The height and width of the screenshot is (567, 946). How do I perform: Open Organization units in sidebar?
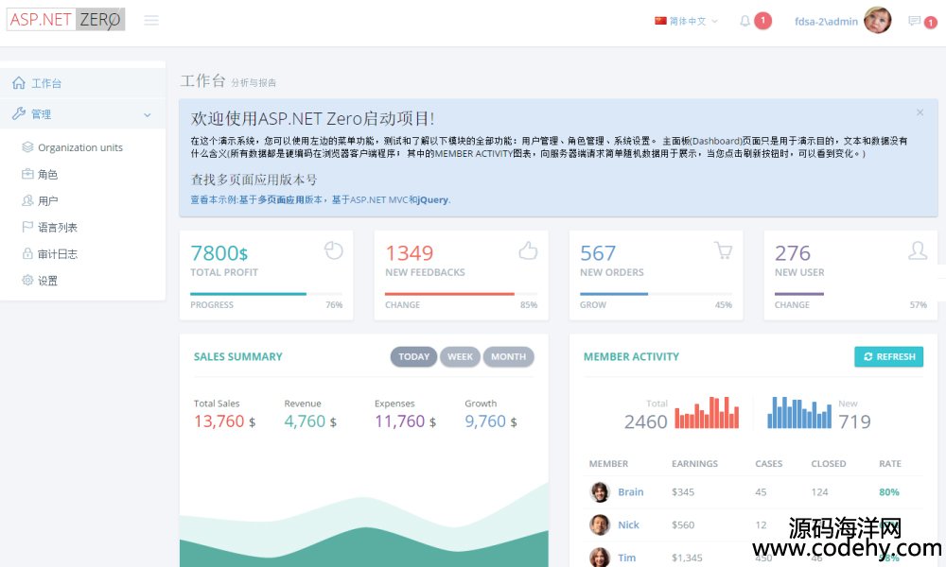click(79, 147)
